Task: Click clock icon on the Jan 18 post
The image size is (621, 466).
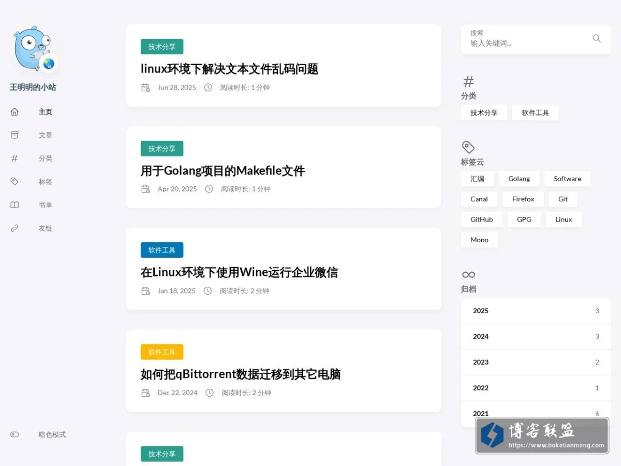Action: click(x=208, y=291)
